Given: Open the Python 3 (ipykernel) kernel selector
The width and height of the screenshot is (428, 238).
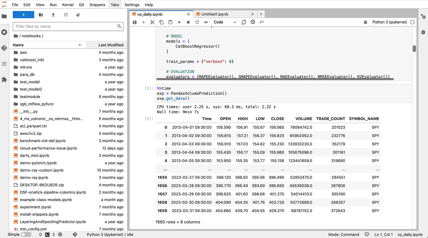Looking at the screenshot, I should coord(389,22).
